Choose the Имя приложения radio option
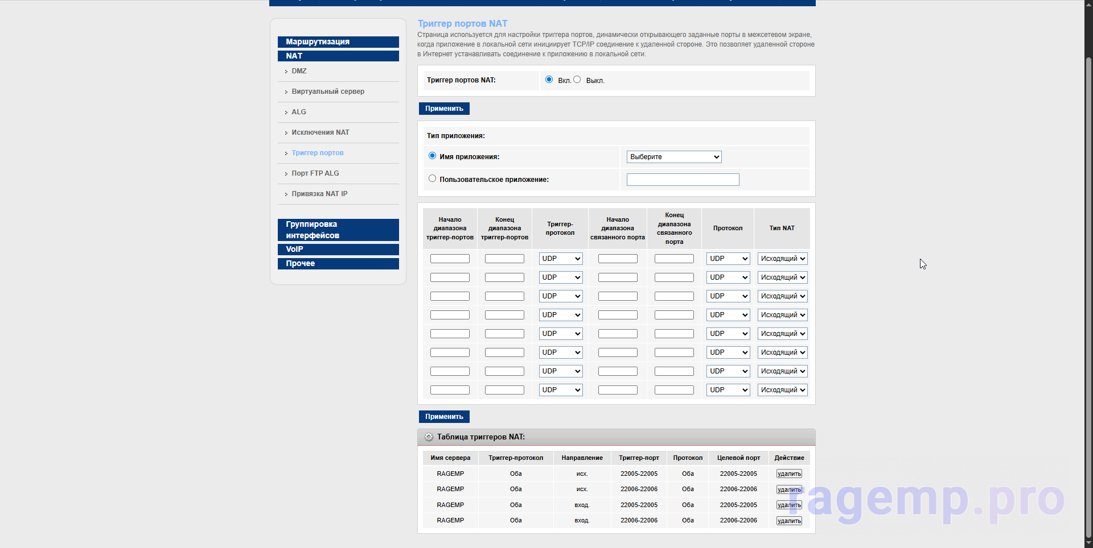This screenshot has height=548, width=1093. (x=432, y=156)
